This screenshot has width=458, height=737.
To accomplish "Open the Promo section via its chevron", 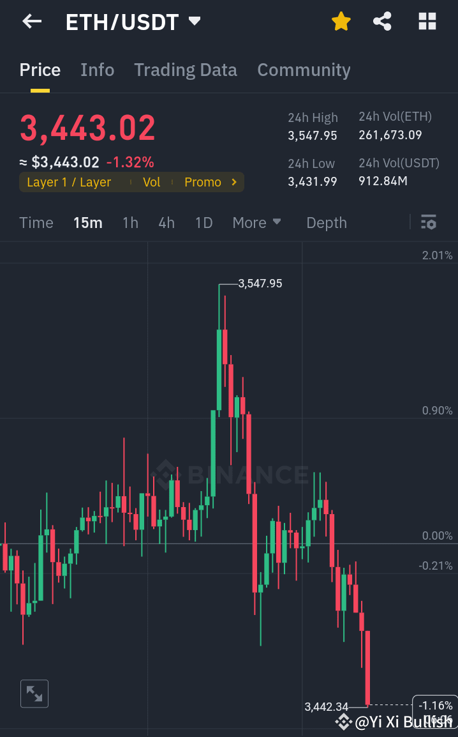I will click(x=233, y=182).
